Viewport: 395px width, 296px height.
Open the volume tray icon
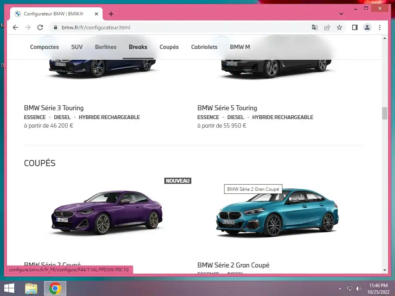[x=358, y=289]
